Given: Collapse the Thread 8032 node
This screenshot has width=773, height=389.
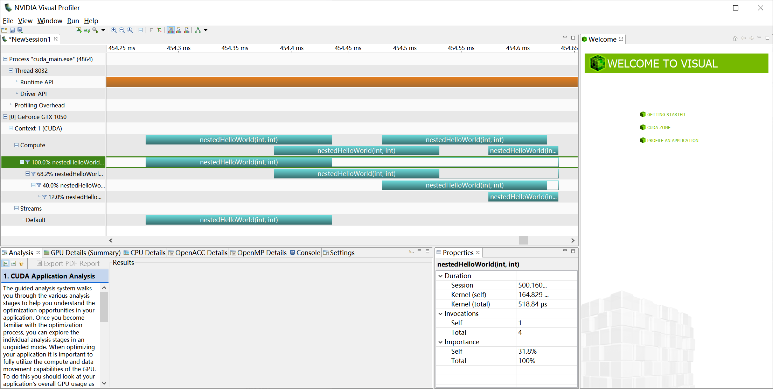Looking at the screenshot, I should [x=11, y=70].
